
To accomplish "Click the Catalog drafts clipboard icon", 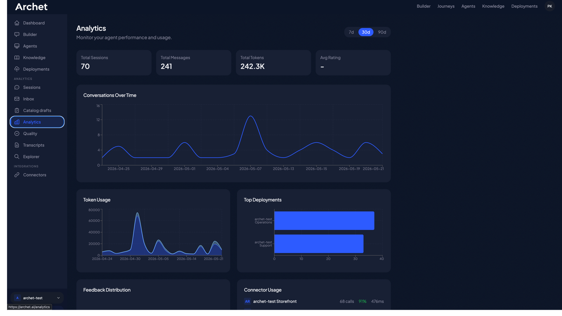I will pyautogui.click(x=17, y=111).
